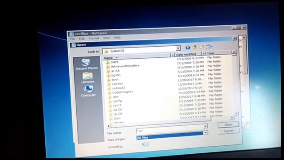Select the da-DK folder

click(118, 110)
